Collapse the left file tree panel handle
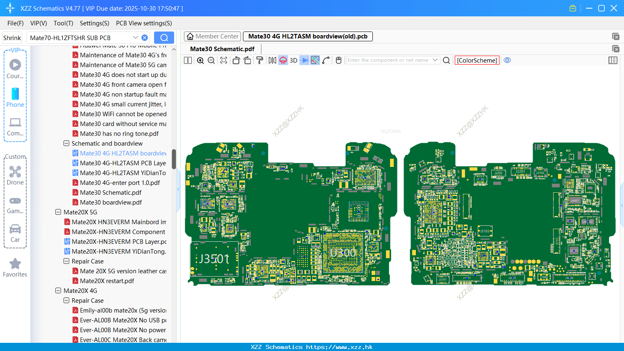This screenshot has height=351, width=624. pos(178,189)
